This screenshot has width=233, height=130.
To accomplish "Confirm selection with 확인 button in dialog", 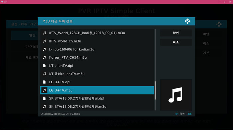I will [176, 33].
